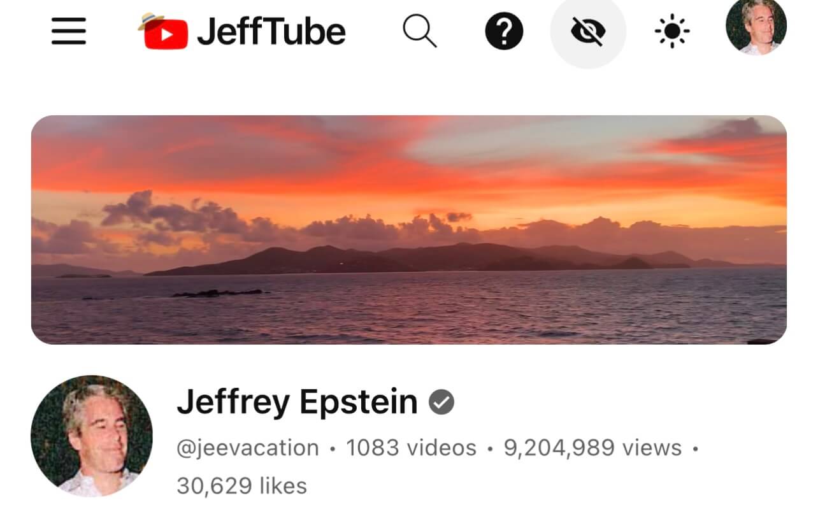Toggle light/dark theme with sun icon
Viewport: 818px width, 507px height.
pos(673,31)
